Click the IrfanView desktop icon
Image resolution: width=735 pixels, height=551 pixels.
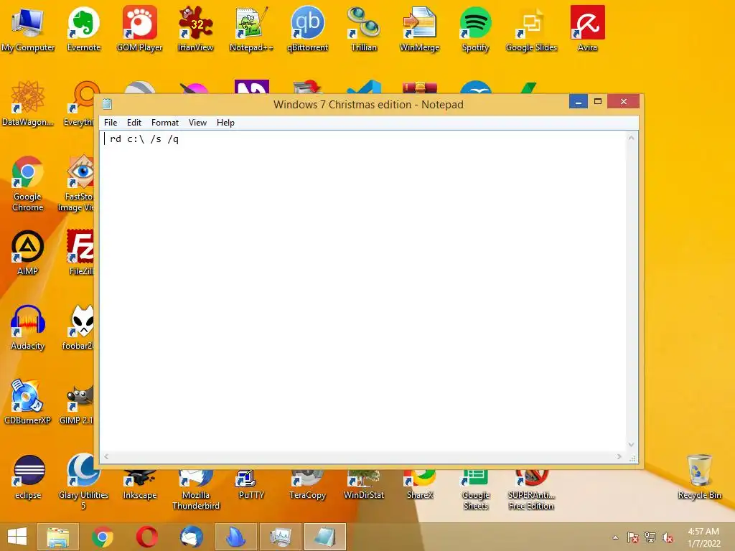195,29
